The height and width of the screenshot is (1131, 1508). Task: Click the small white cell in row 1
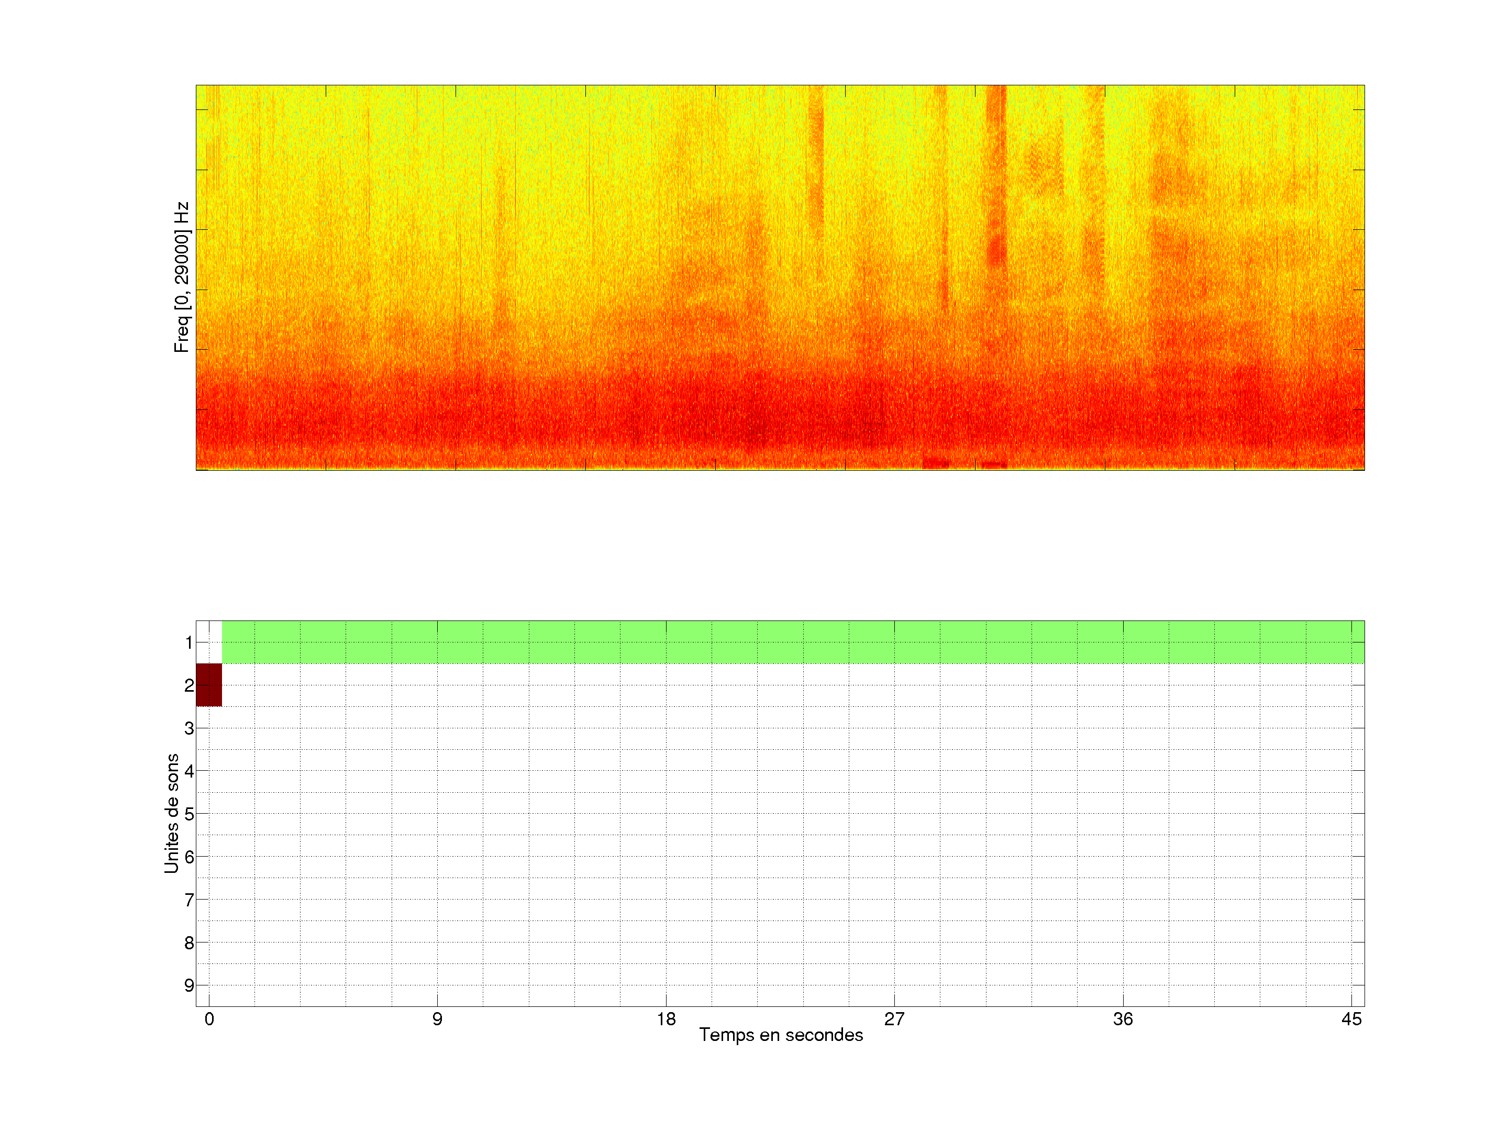pyautogui.click(x=208, y=641)
